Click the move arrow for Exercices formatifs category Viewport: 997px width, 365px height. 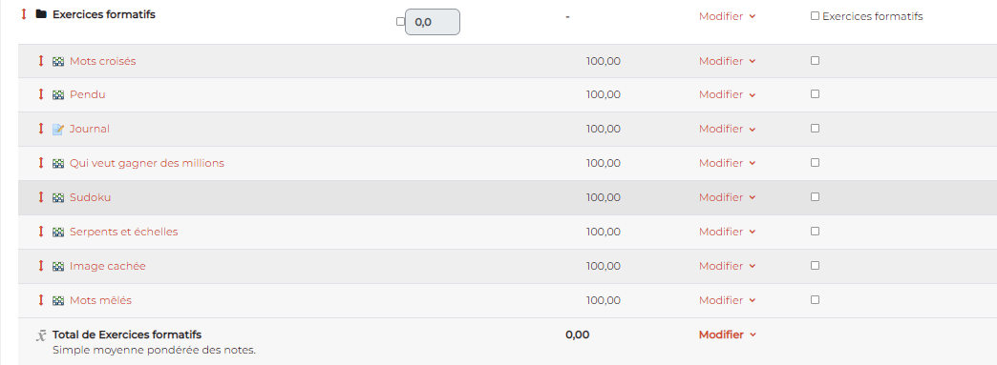[x=24, y=14]
